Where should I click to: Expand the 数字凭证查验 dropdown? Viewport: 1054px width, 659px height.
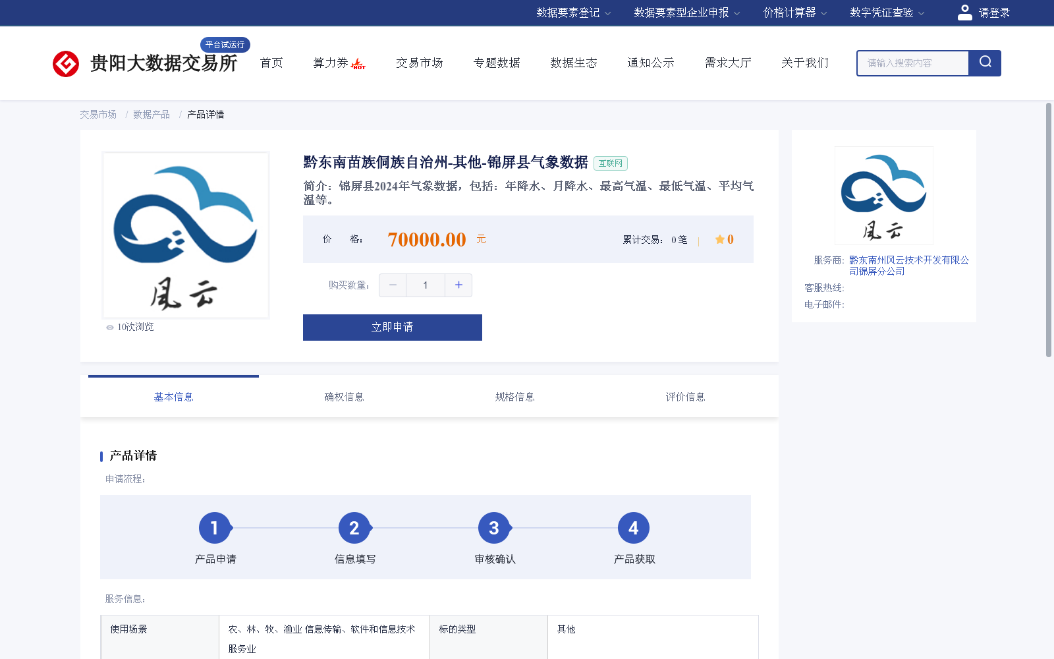(887, 13)
